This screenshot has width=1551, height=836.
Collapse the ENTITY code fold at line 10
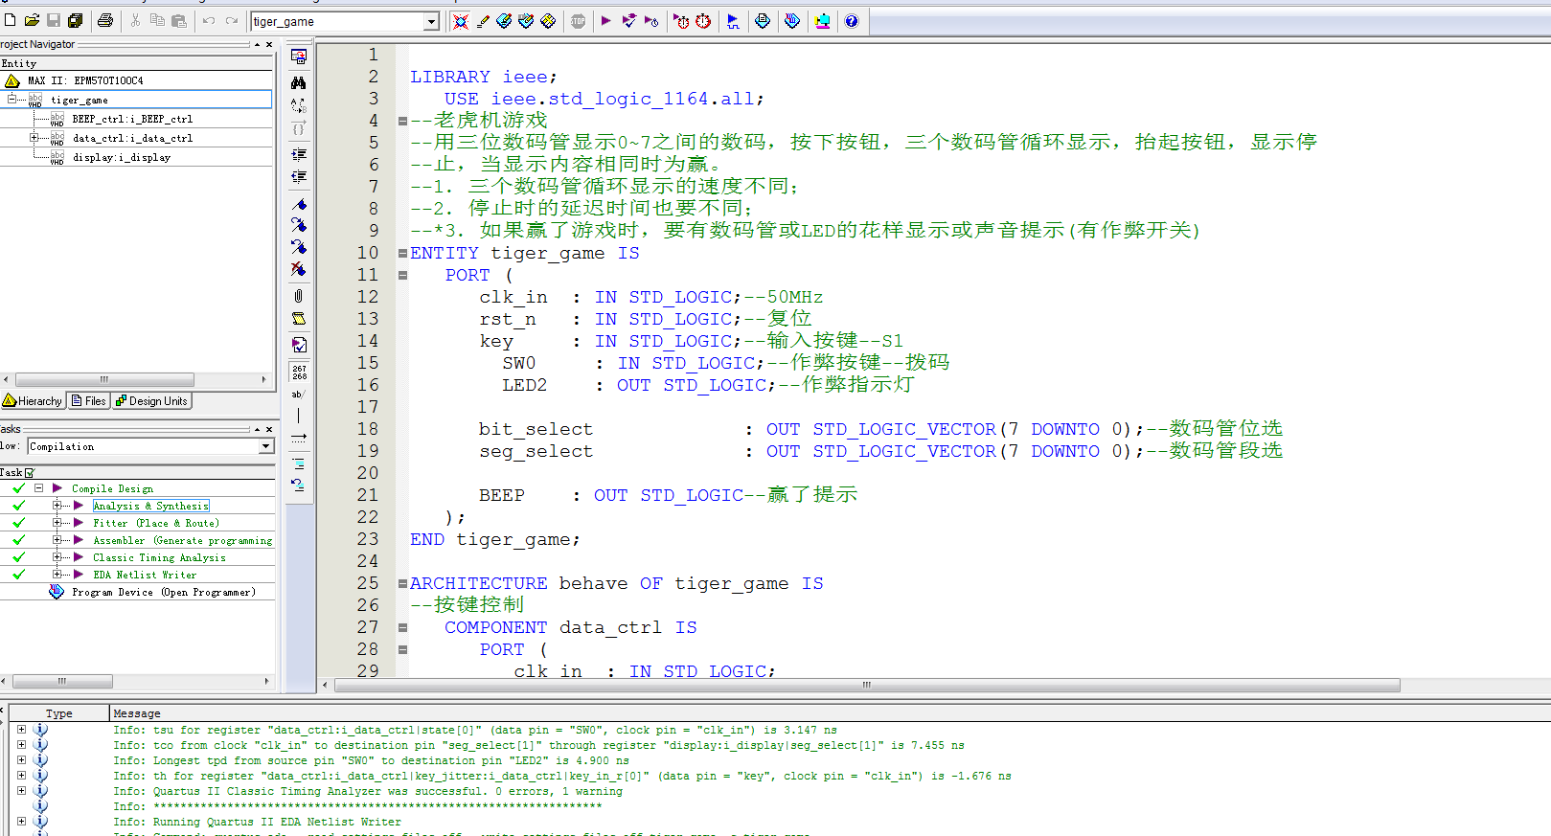(x=402, y=253)
